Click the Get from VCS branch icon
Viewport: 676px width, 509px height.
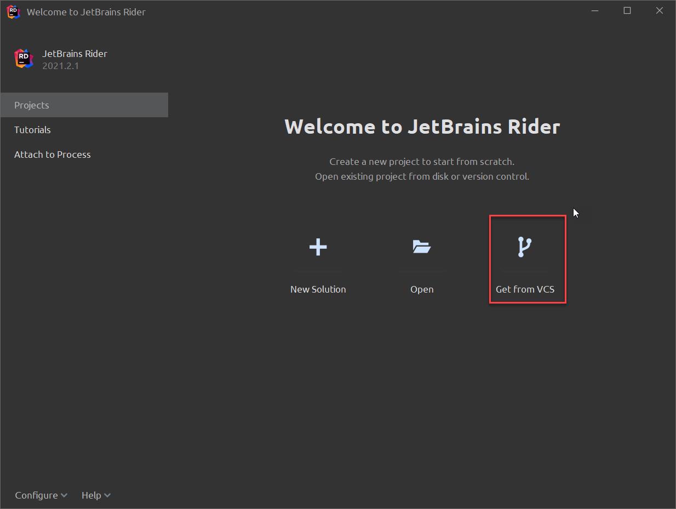coord(524,247)
